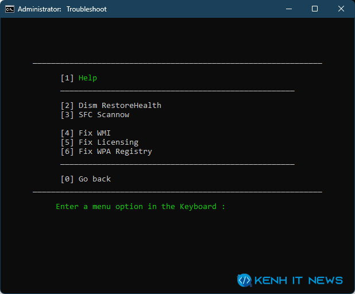The image size is (355, 294).
Task: Click the "[5] Fix Licensing" option text
Action: click(99, 142)
